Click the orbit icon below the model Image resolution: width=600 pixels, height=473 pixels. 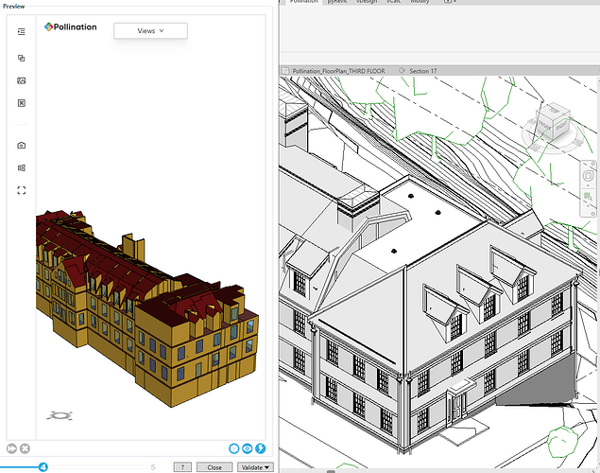coord(59,415)
